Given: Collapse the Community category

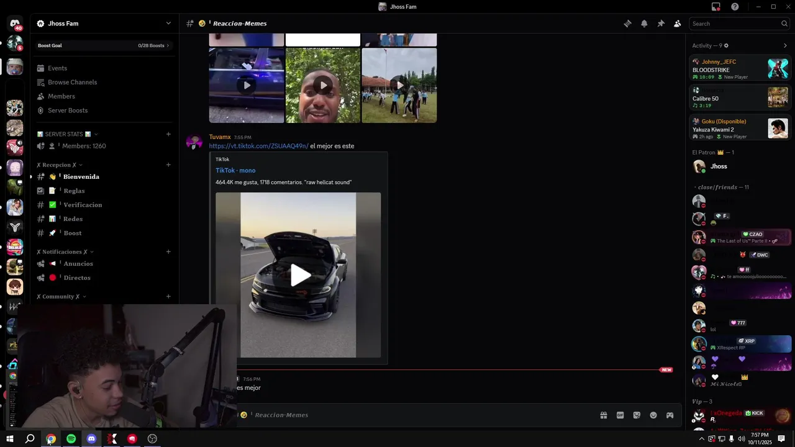Looking at the screenshot, I should (61, 297).
